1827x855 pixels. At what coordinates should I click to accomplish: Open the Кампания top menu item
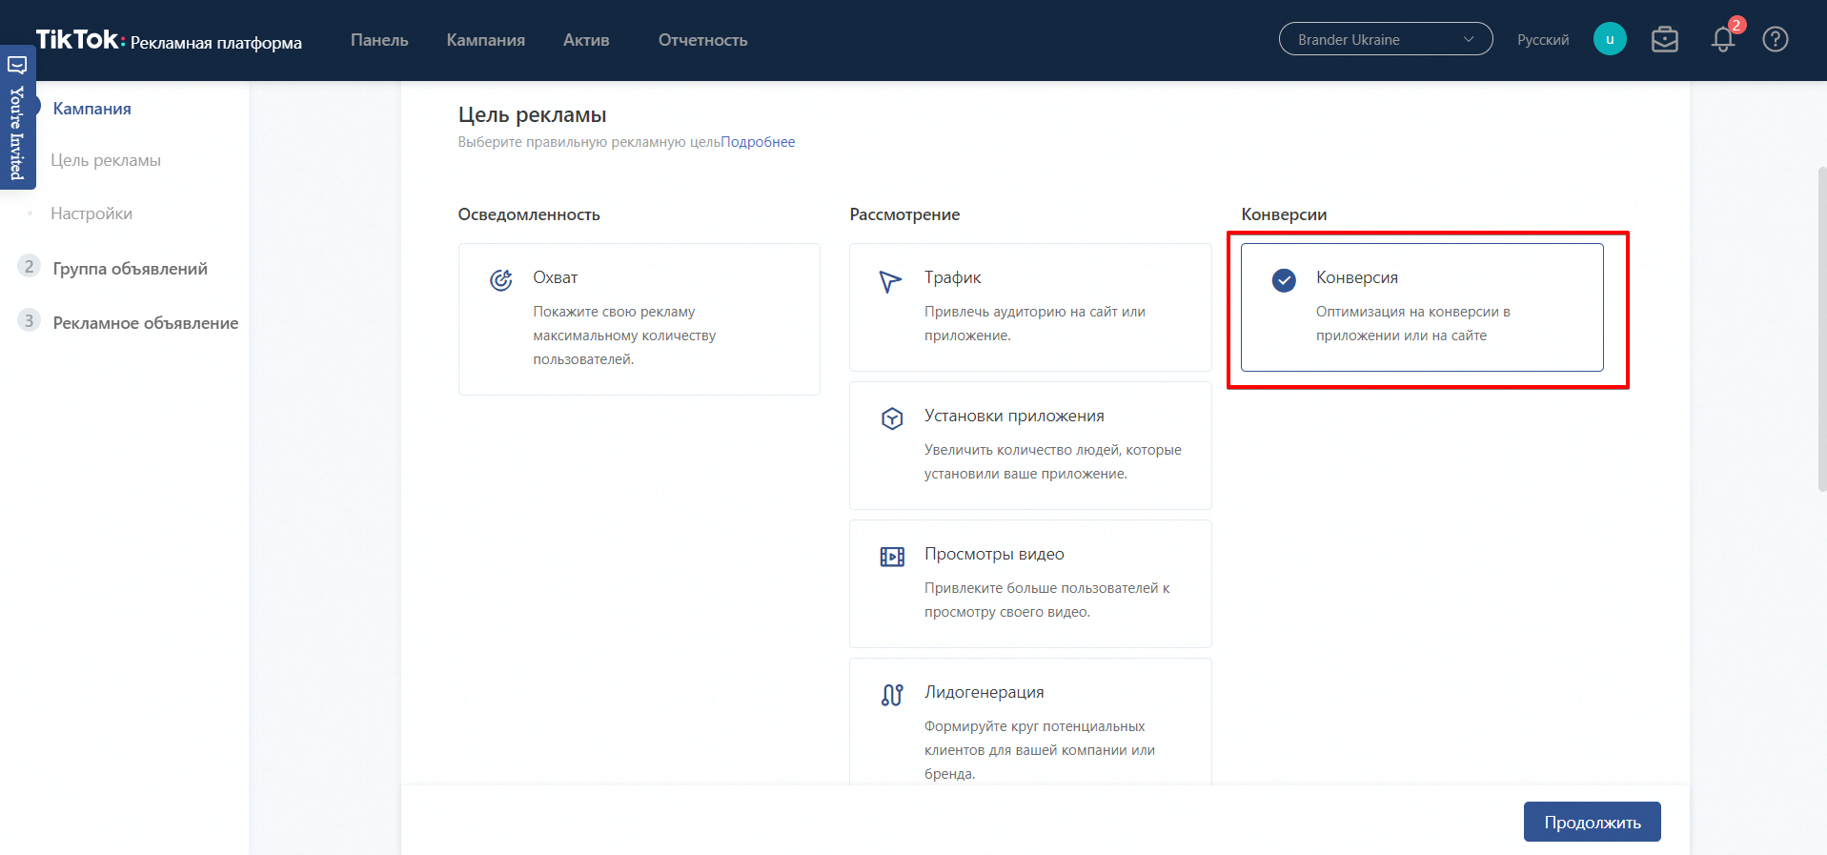click(485, 40)
